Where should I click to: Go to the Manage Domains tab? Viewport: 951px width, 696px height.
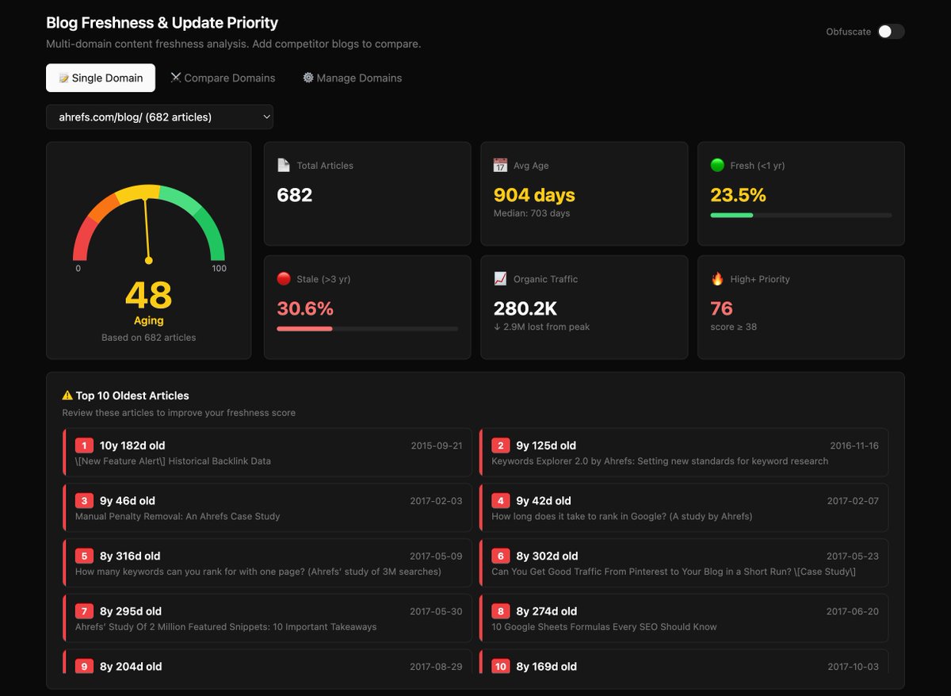coord(352,78)
